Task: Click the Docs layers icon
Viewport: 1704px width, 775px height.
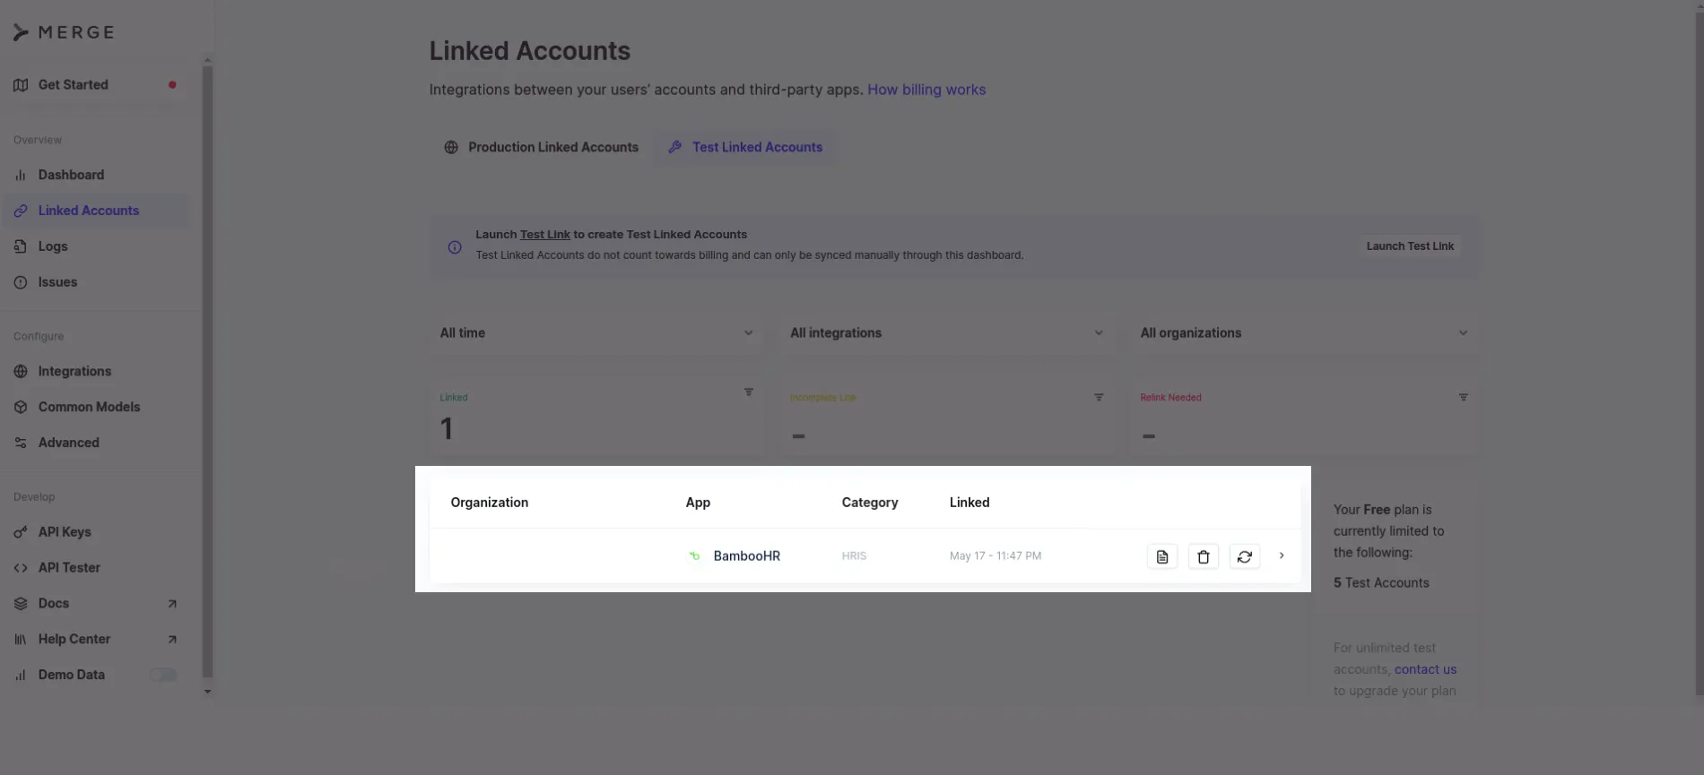Action: click(21, 604)
